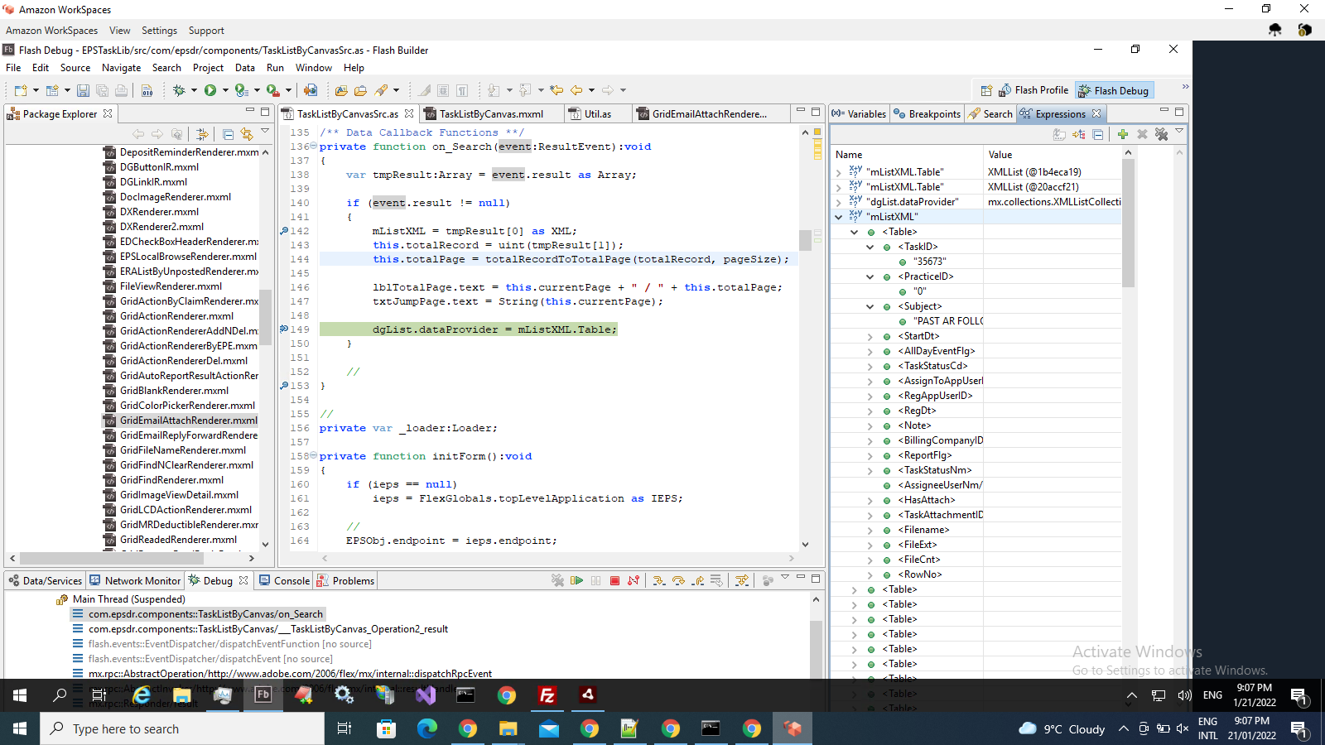
Task: Click the Step Over icon
Action: 678,580
